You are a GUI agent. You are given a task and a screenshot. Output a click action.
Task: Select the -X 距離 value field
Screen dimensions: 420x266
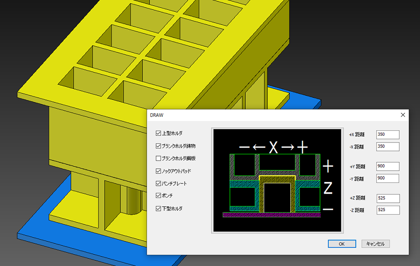387,147
